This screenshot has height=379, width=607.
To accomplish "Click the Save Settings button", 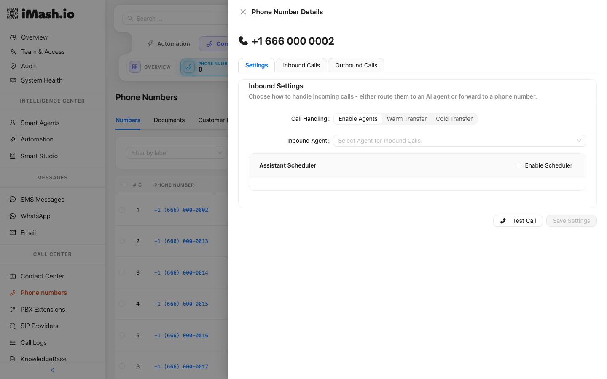I will tap(572, 221).
